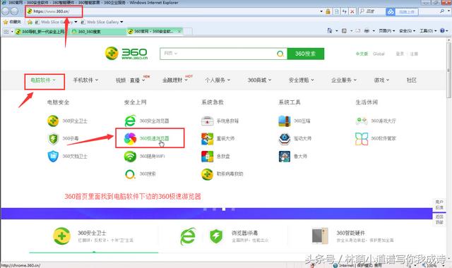452x268 pixels.
Task: Click the Global language link
Action: pyautogui.click(x=379, y=54)
